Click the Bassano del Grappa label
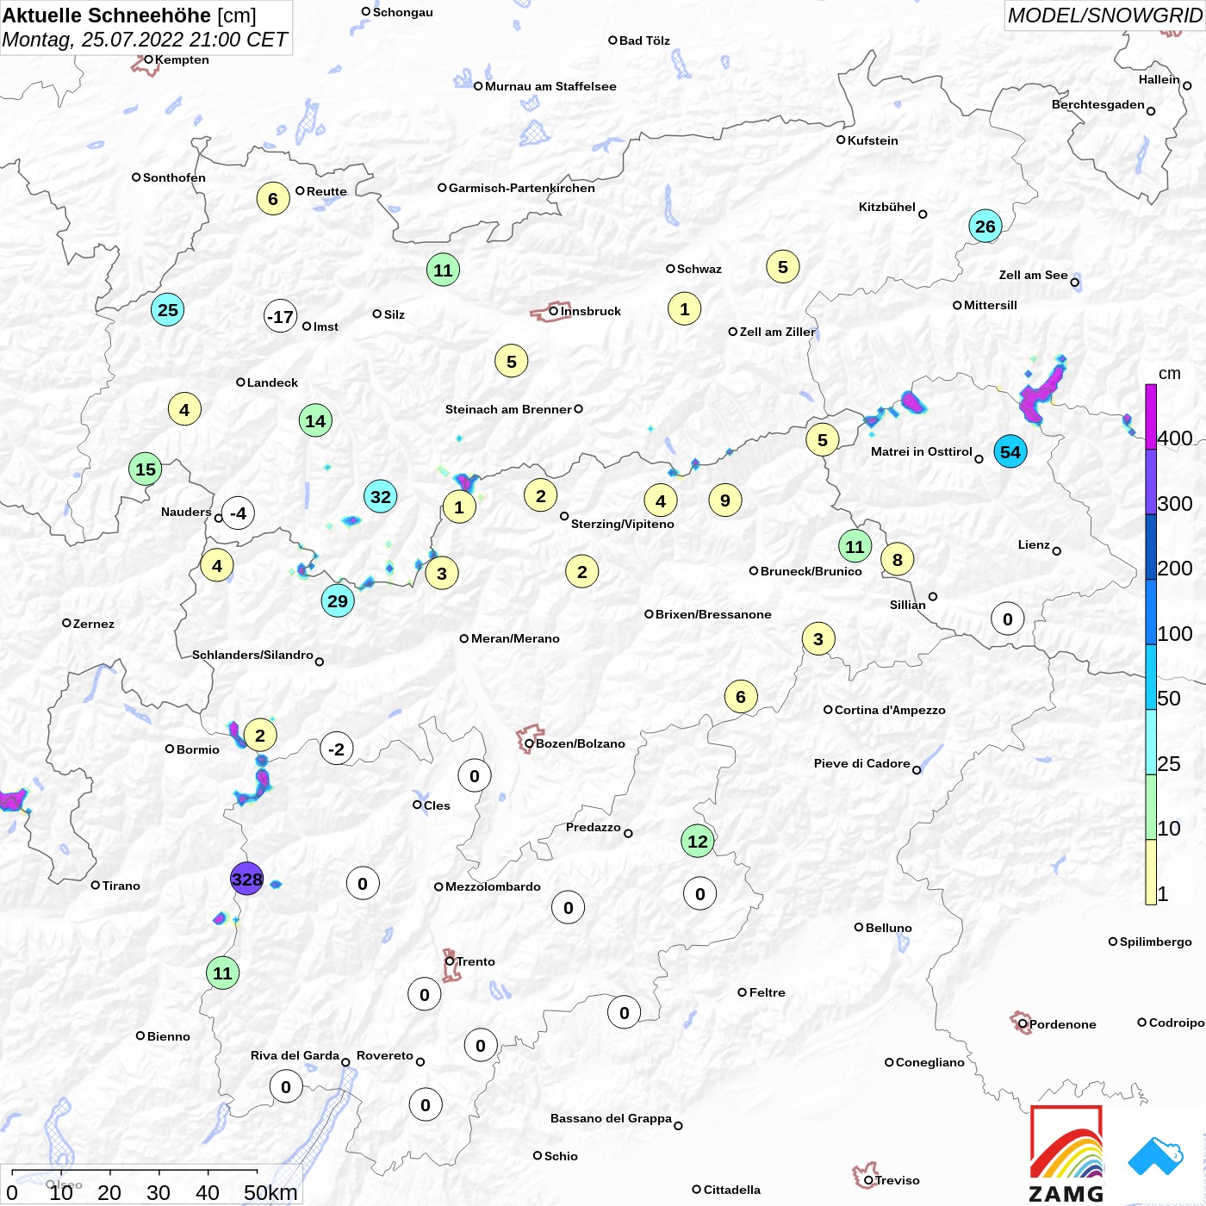The width and height of the screenshot is (1206, 1206). (611, 1118)
